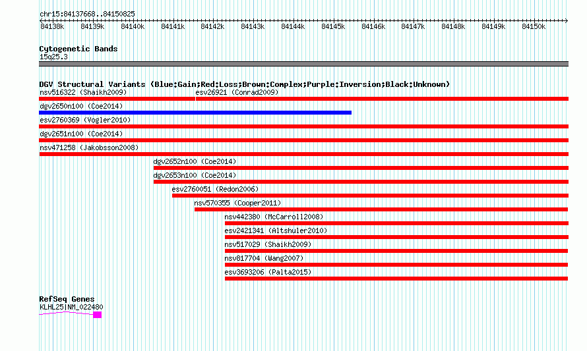Select the red nsv516322 loss bar
587x351 pixels.
[x=117, y=99]
